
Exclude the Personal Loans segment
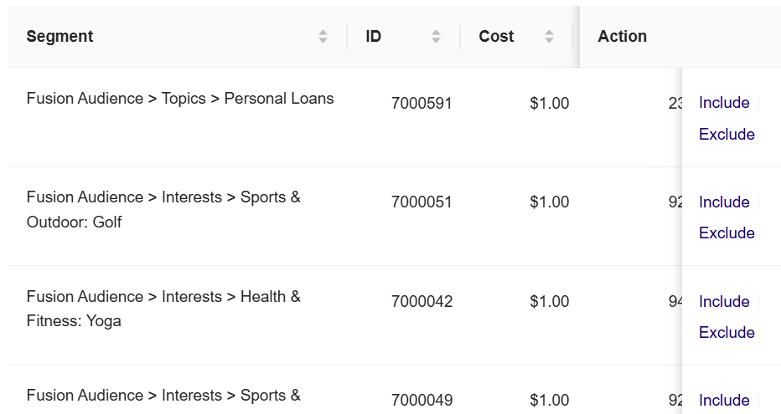click(x=727, y=134)
